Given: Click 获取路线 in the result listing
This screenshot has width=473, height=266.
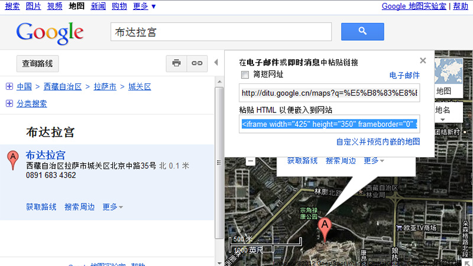Looking at the screenshot, I should (x=41, y=207).
